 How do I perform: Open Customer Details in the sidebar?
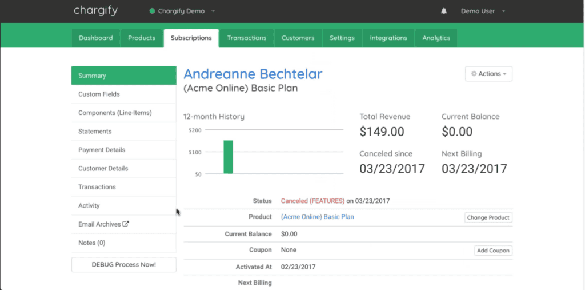124,169
